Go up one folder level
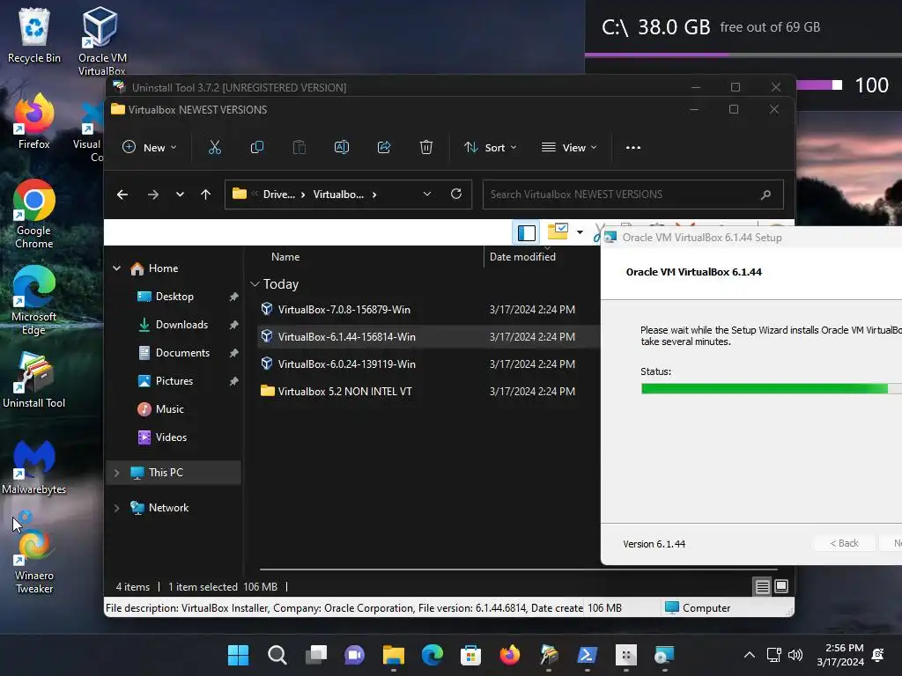 tap(205, 195)
